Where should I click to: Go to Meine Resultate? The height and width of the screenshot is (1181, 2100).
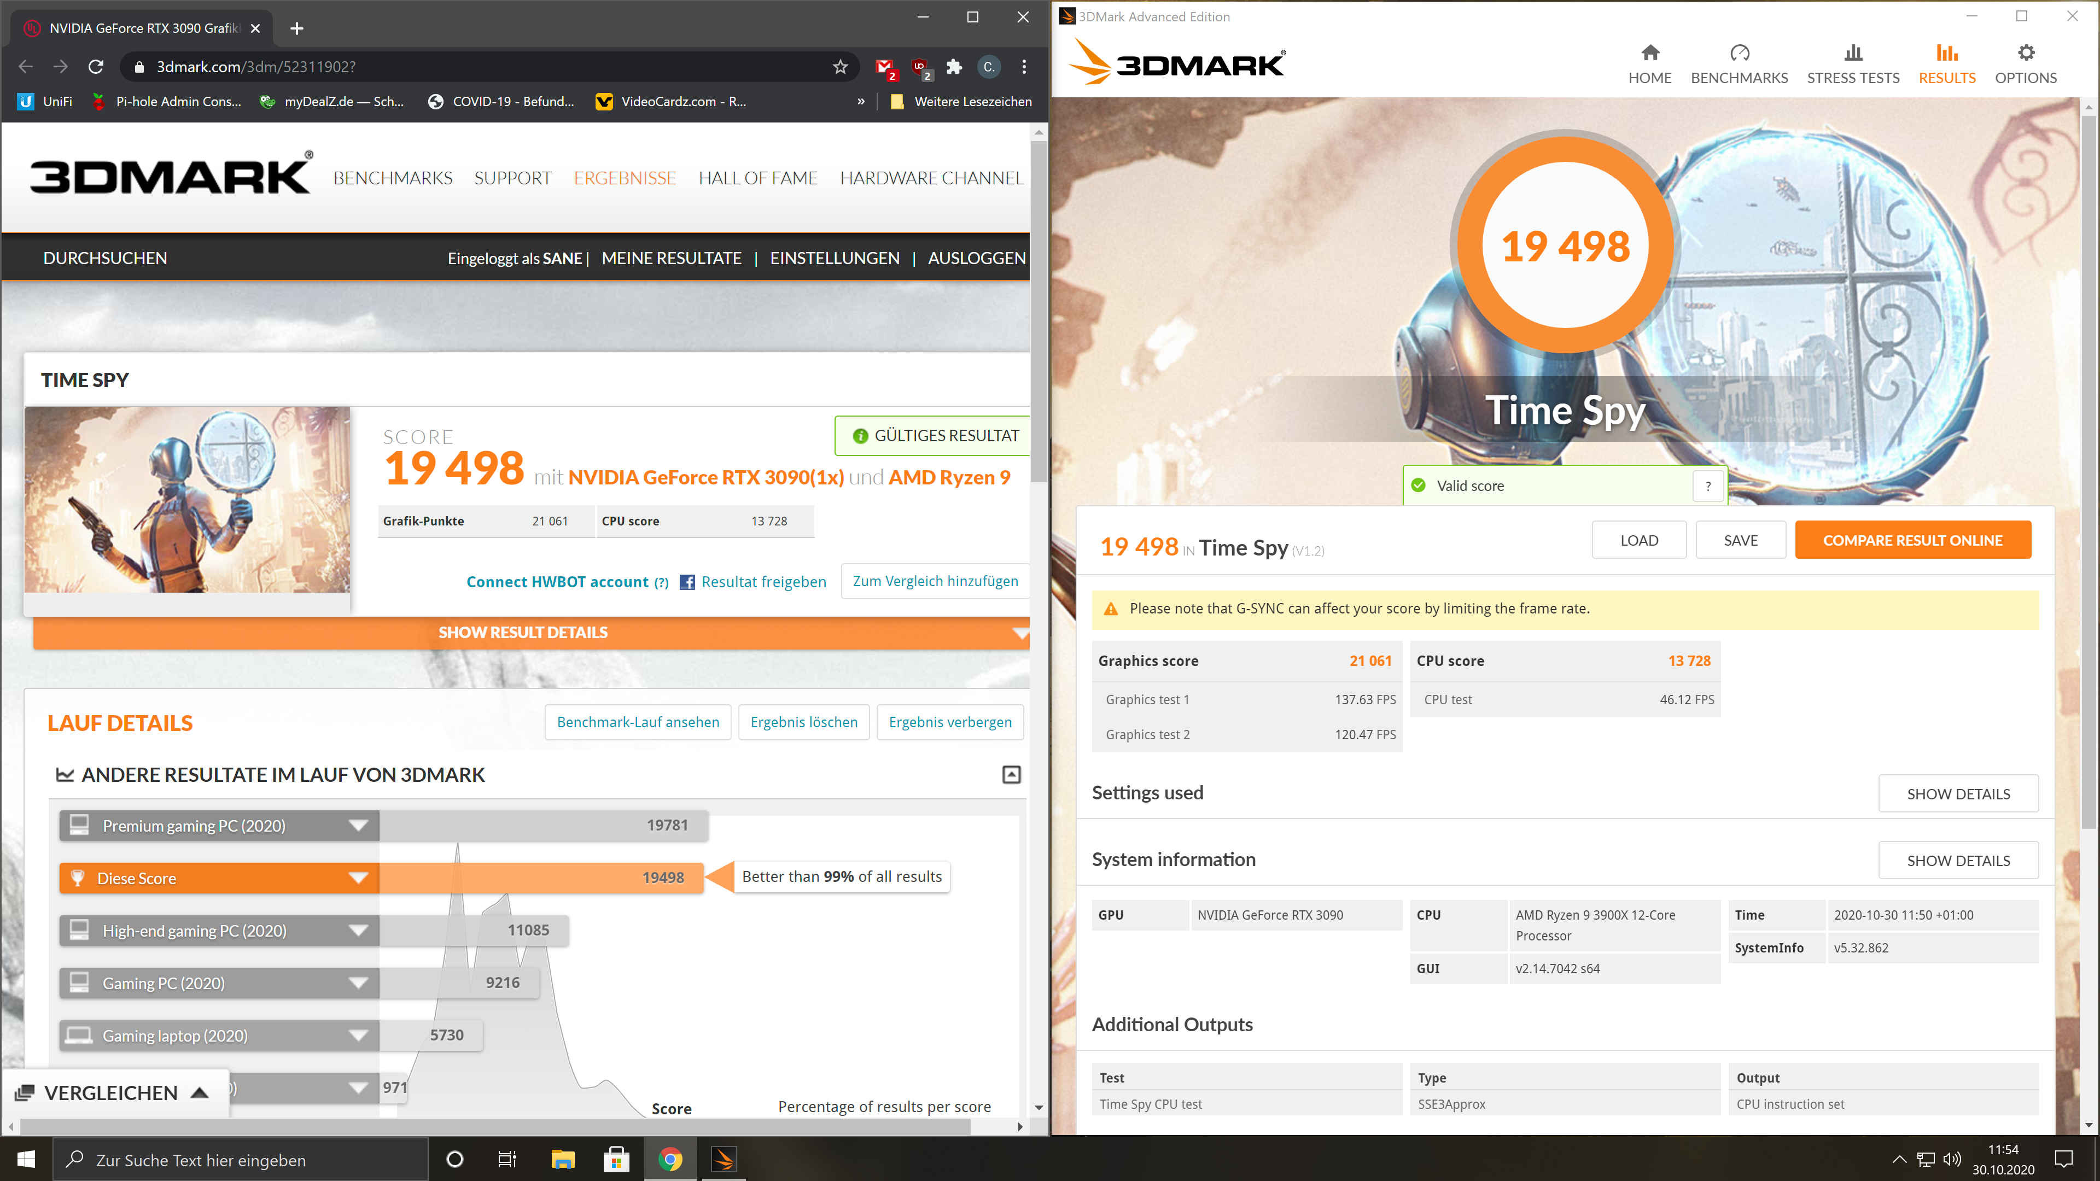pyautogui.click(x=671, y=259)
